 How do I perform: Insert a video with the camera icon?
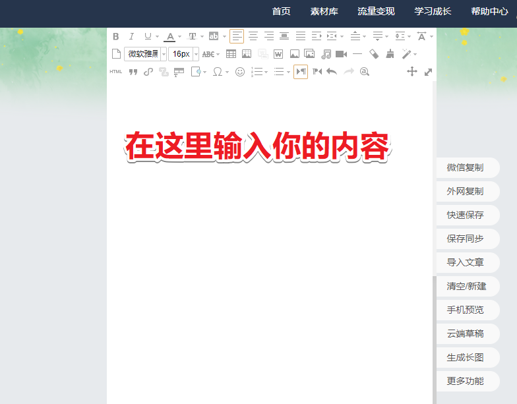point(342,54)
